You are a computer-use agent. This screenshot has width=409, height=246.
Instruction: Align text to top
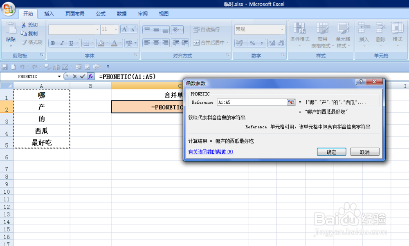pos(147,29)
